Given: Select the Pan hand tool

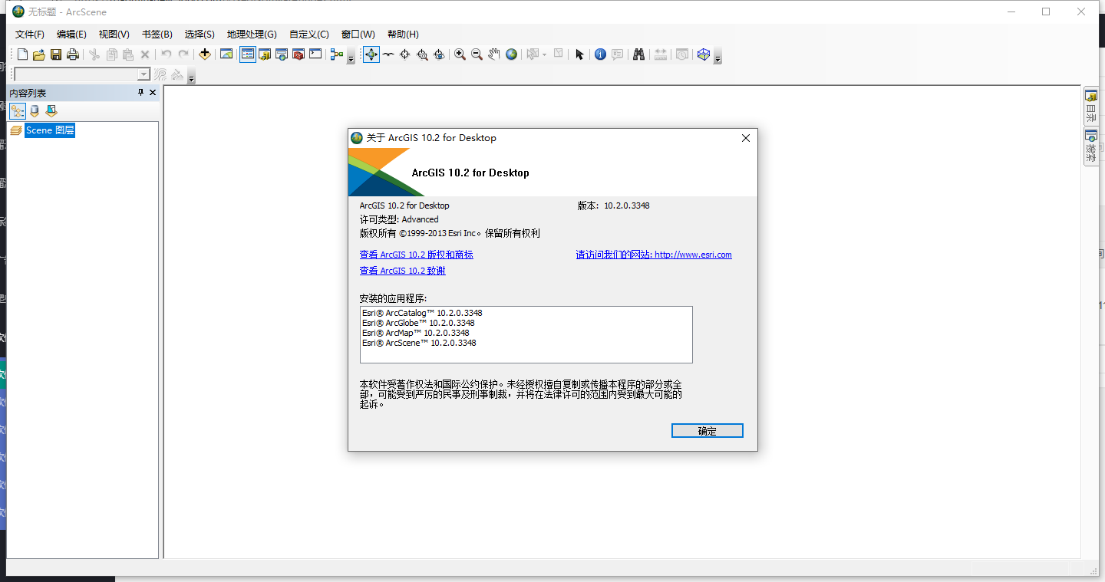Looking at the screenshot, I should [x=494, y=54].
